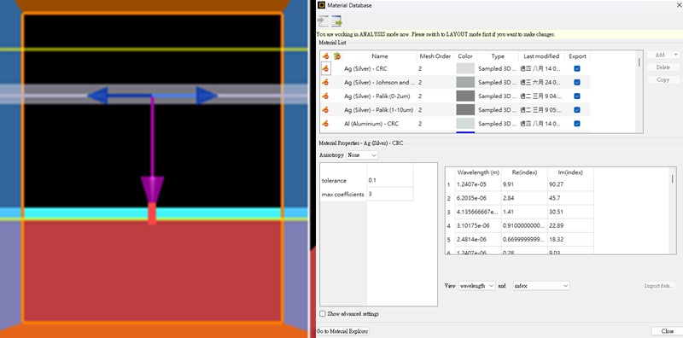Click the red monitor object in viewport
This screenshot has width=683, height=338.
click(152, 213)
